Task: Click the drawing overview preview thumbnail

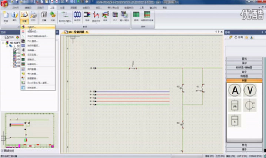Action: click(30, 131)
